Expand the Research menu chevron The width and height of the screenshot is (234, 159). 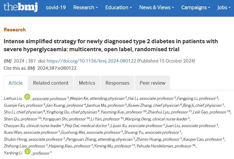point(97,7)
